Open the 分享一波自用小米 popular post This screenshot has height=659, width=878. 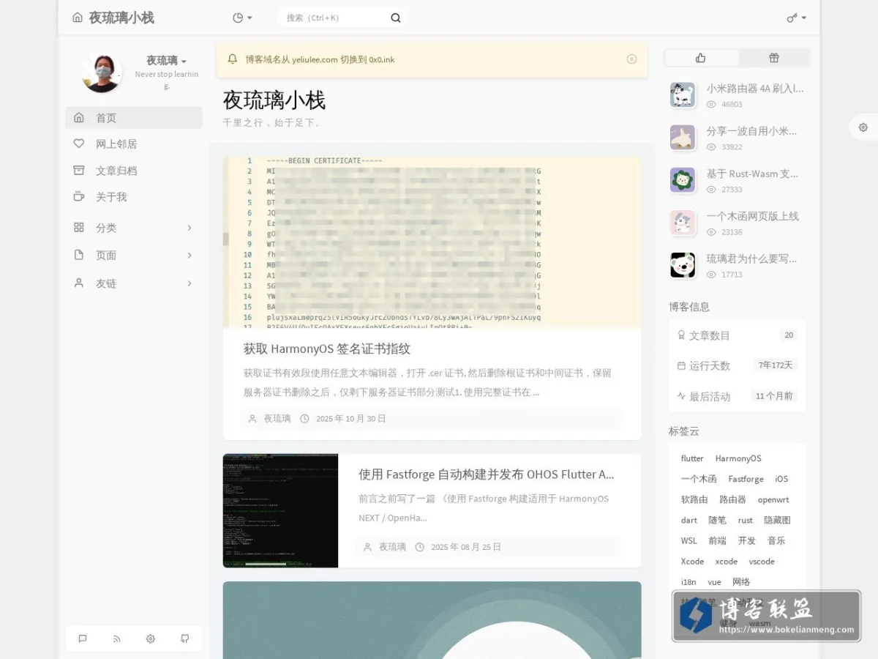point(751,131)
